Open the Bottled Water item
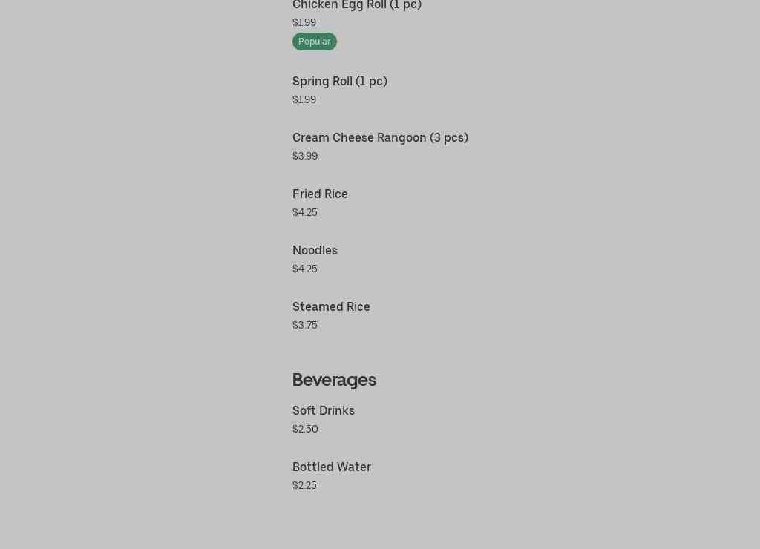This screenshot has width=760, height=549. [332, 467]
